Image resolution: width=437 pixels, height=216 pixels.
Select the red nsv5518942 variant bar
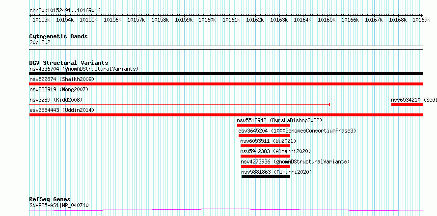click(x=264, y=125)
